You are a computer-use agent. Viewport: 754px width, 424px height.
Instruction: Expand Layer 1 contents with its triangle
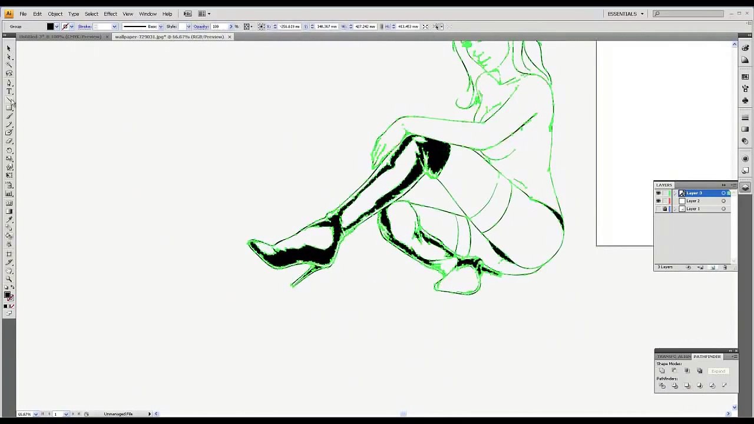(675, 209)
